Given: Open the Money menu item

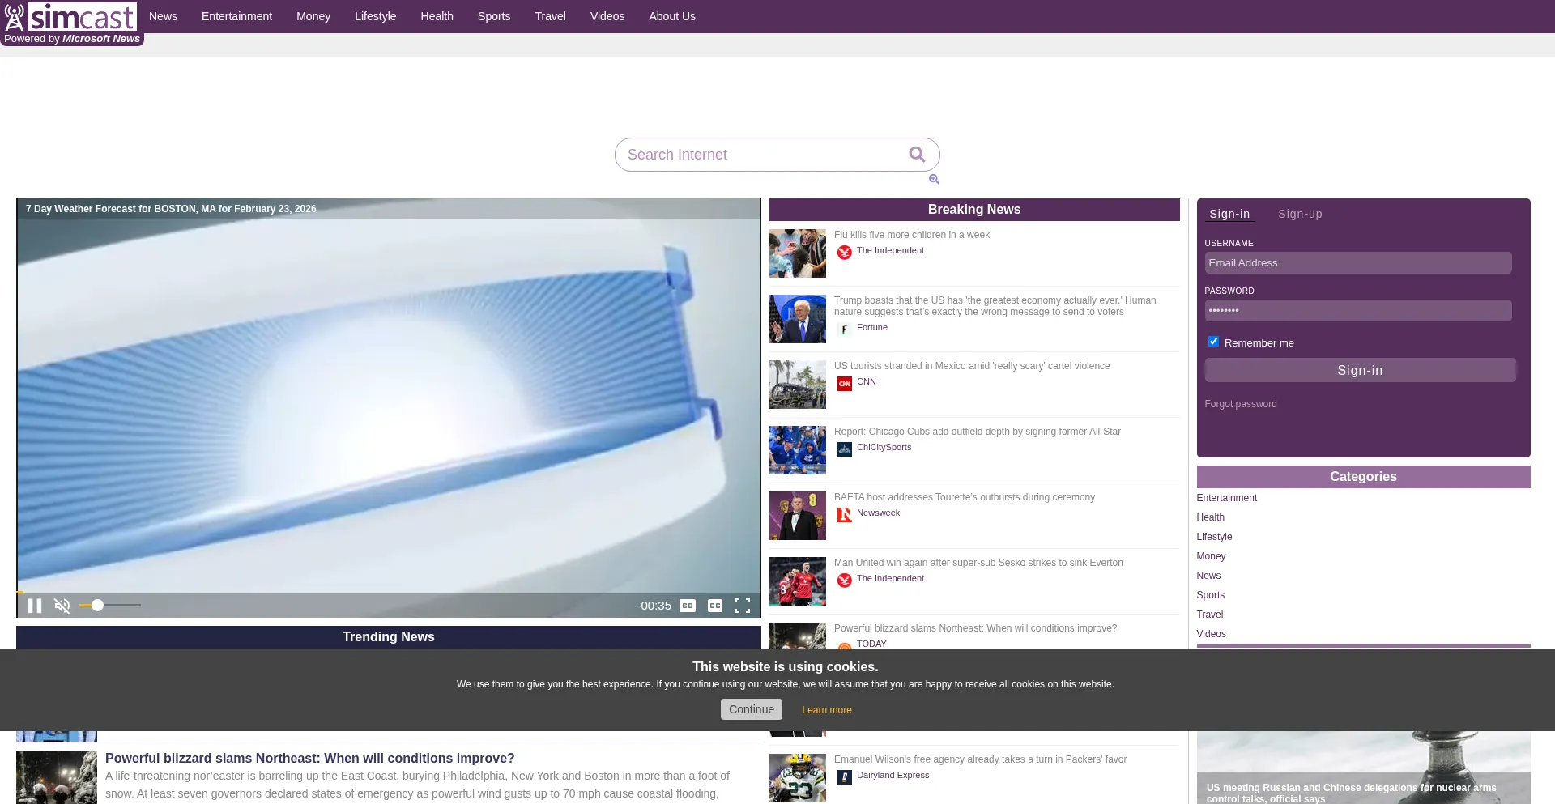Looking at the screenshot, I should [x=313, y=16].
